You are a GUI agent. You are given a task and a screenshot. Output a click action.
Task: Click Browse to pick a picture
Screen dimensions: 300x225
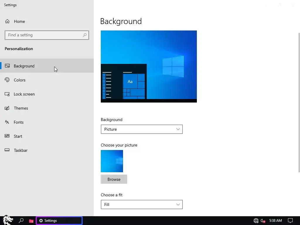(x=114, y=179)
